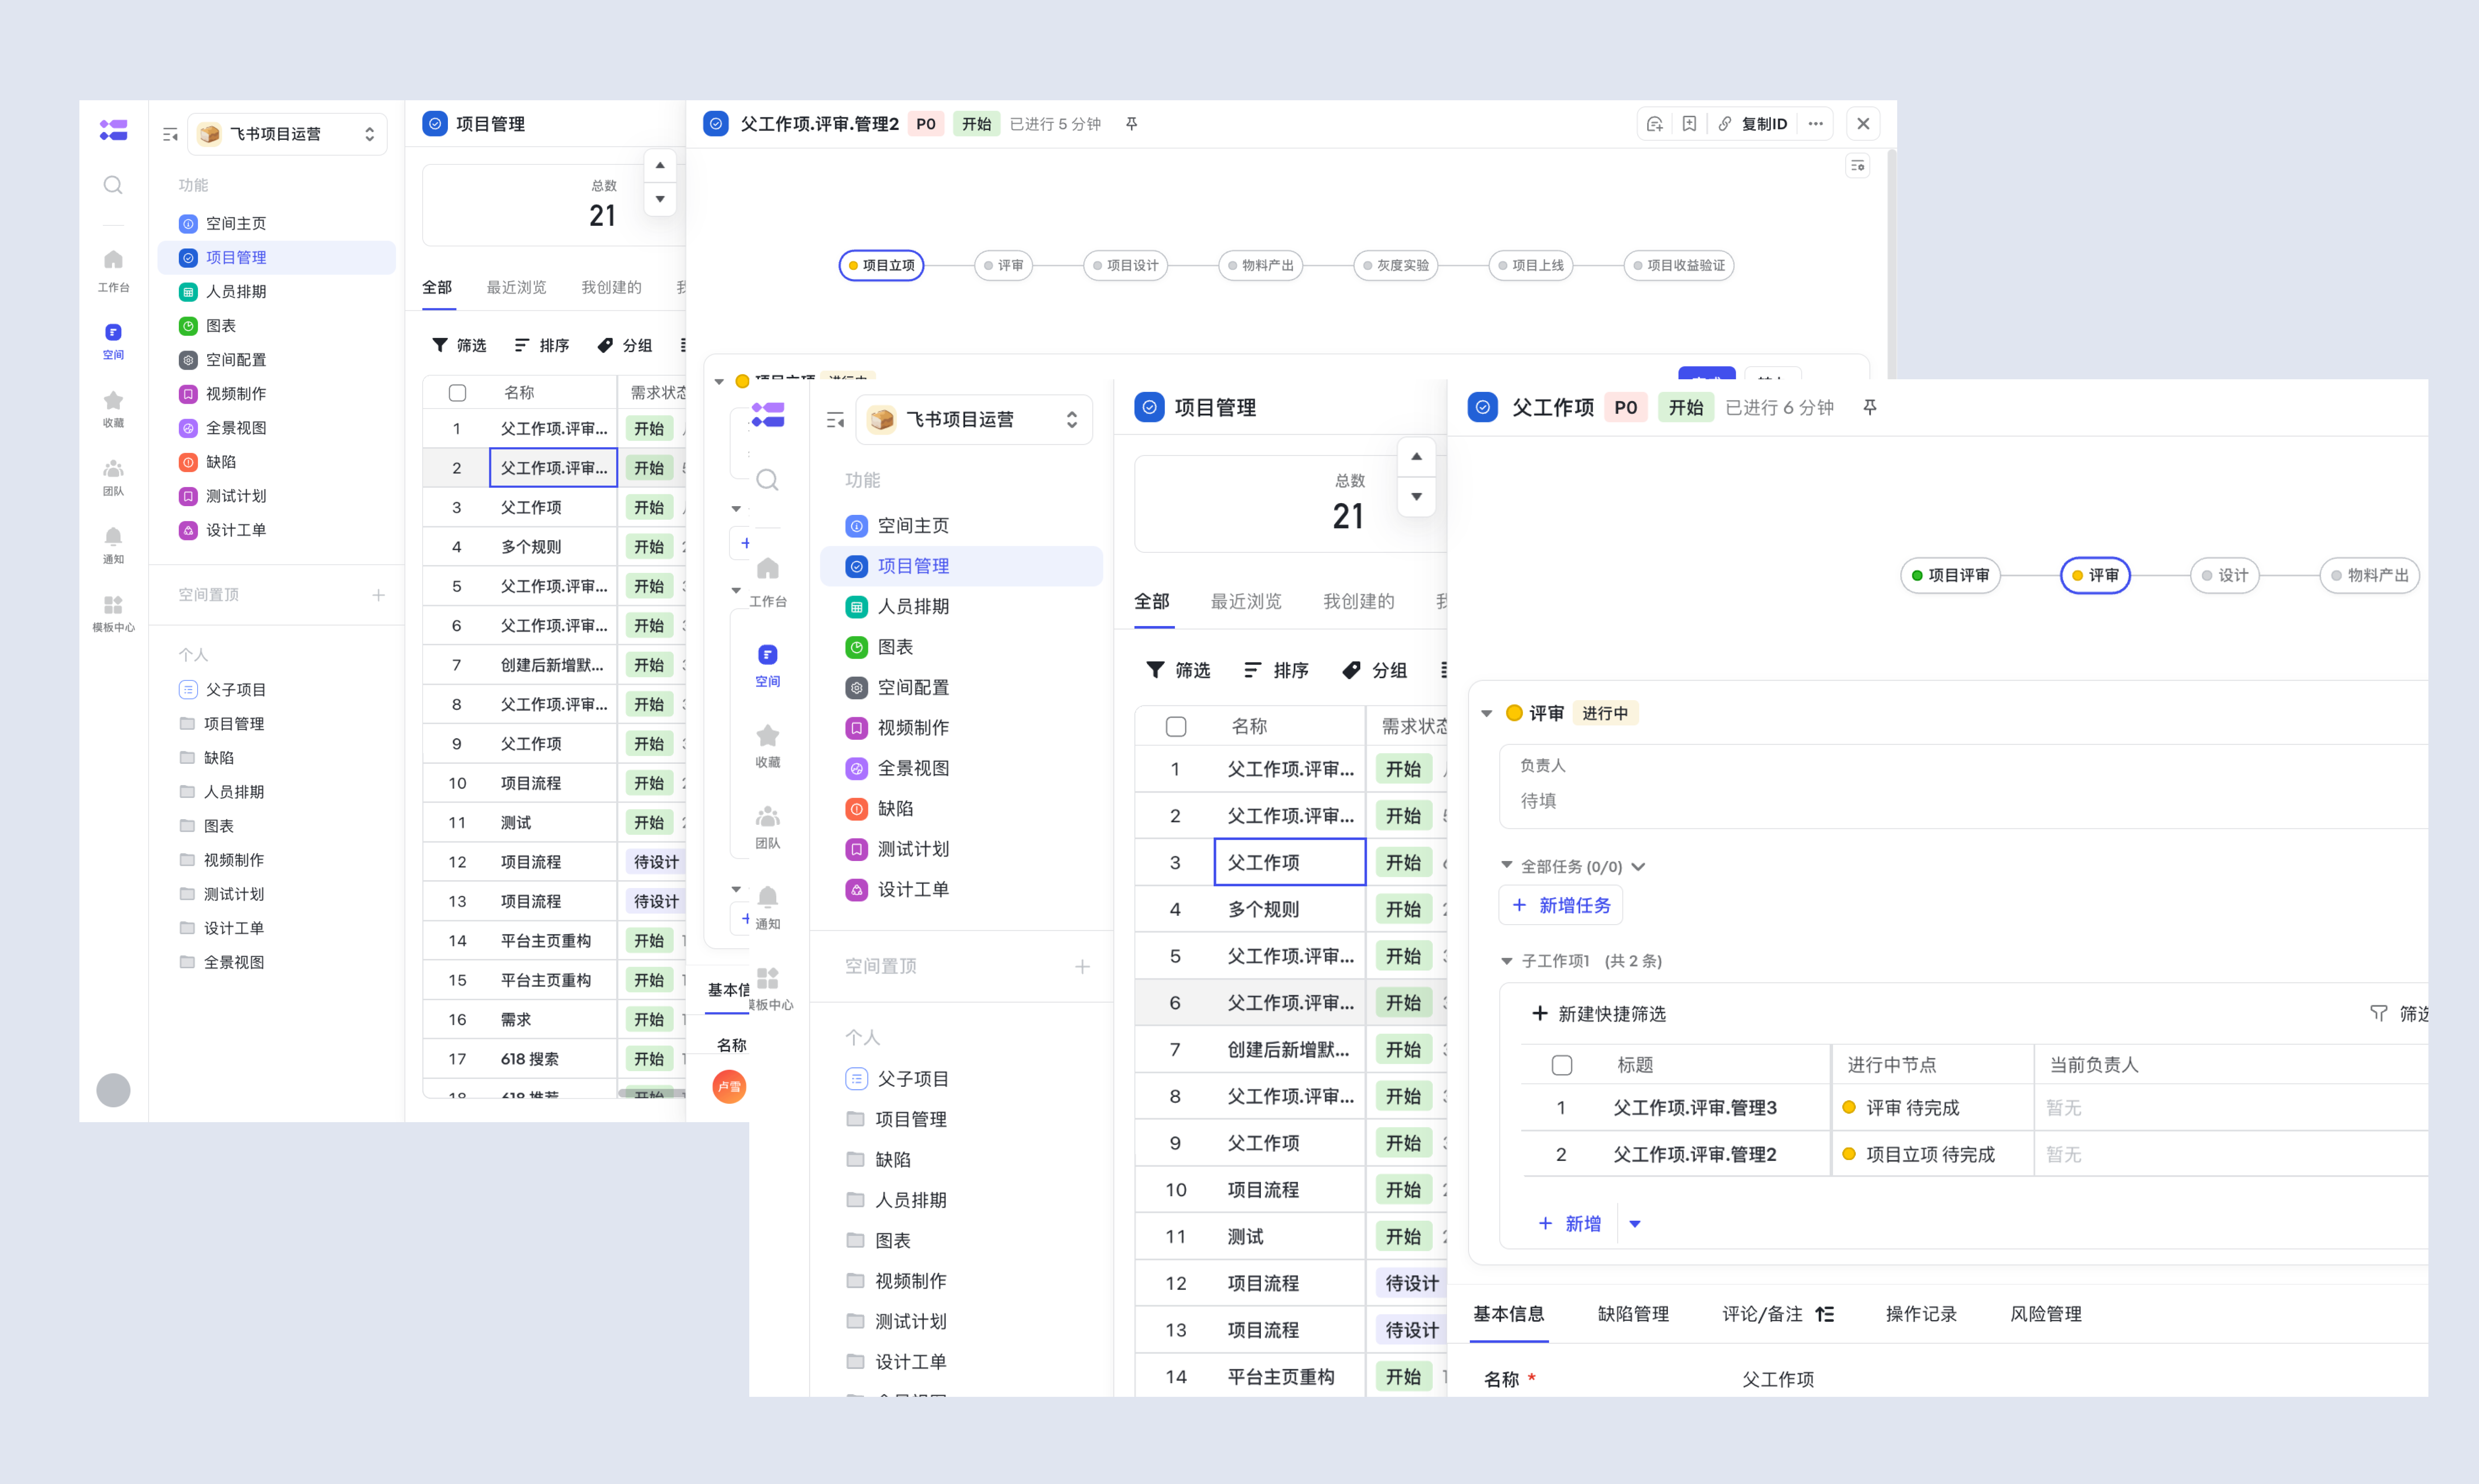Add a 空间置顶 item in the back window
Viewport: 2479px width, 1484px height.
[378, 595]
